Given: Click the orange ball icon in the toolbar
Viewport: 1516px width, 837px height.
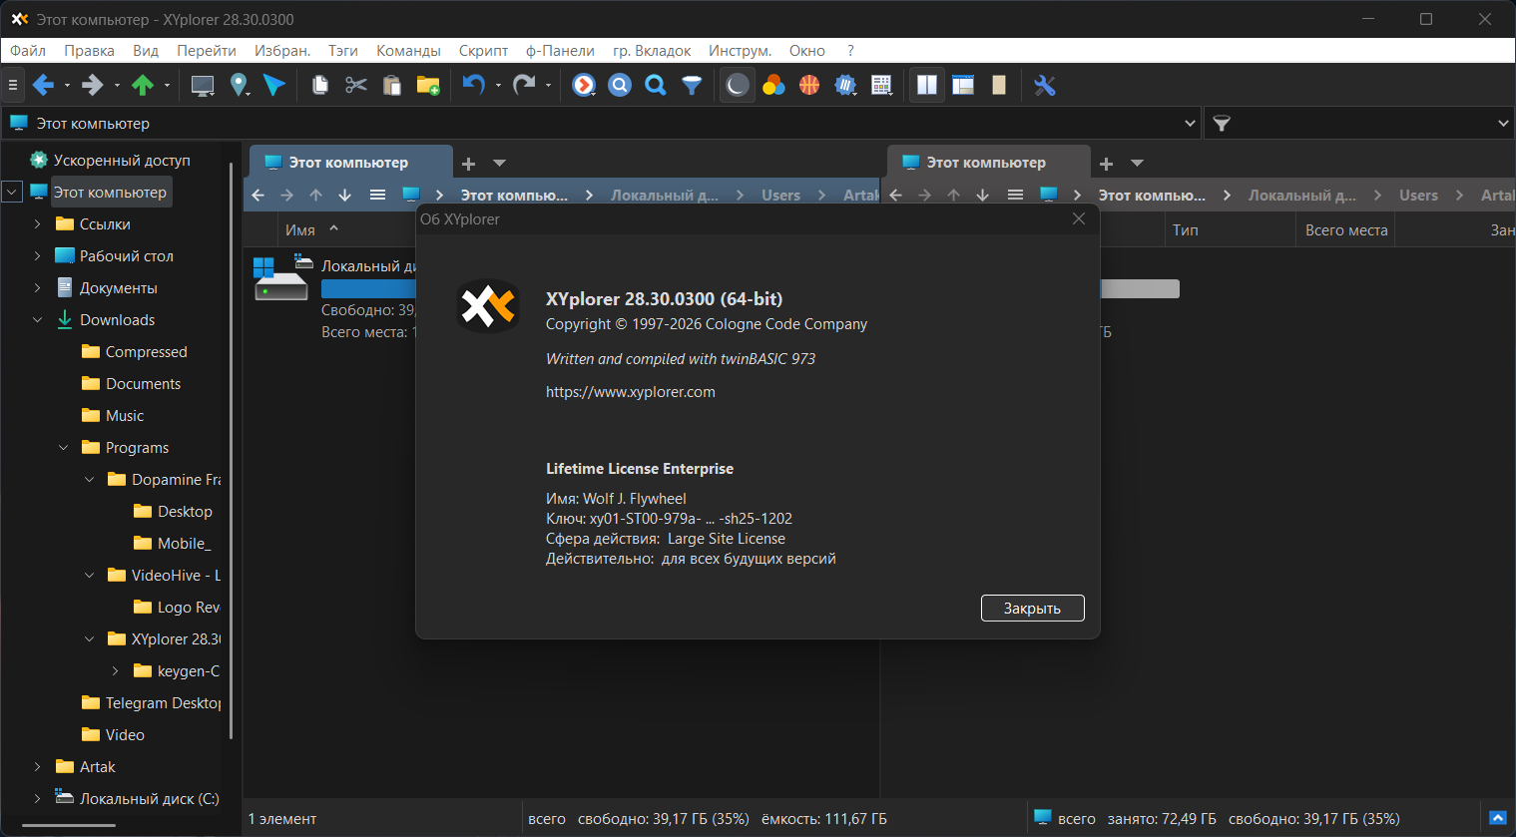Looking at the screenshot, I should 809,86.
